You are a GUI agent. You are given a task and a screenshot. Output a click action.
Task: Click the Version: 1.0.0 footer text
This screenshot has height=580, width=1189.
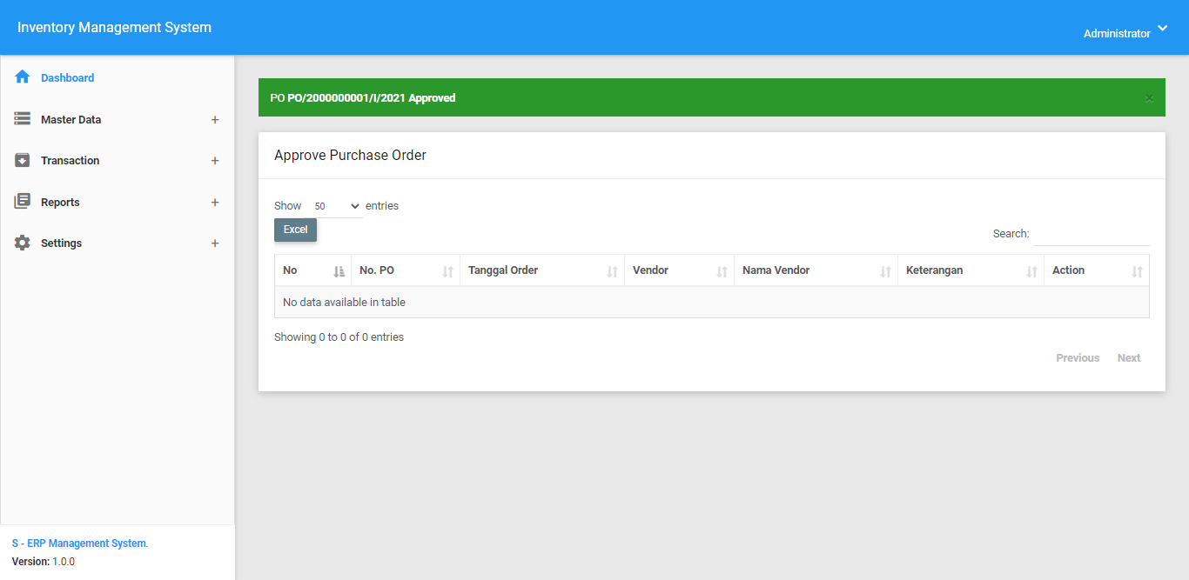(44, 562)
